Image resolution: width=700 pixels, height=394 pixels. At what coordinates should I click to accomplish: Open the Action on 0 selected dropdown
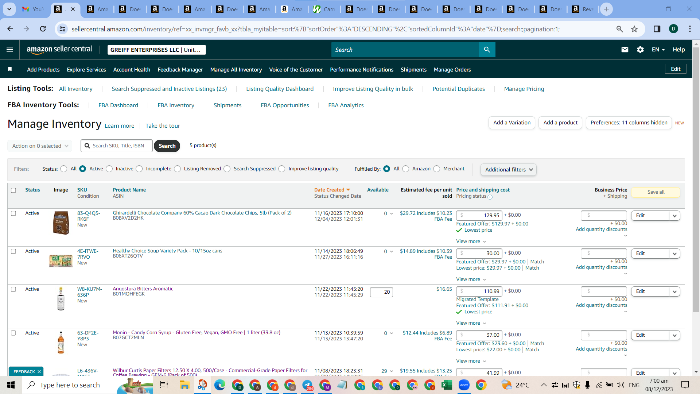click(x=40, y=146)
